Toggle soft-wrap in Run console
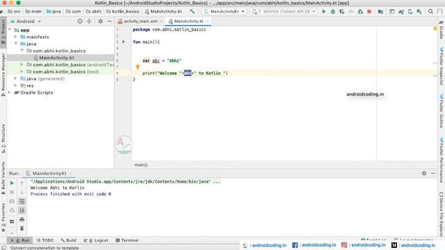 click(22, 201)
